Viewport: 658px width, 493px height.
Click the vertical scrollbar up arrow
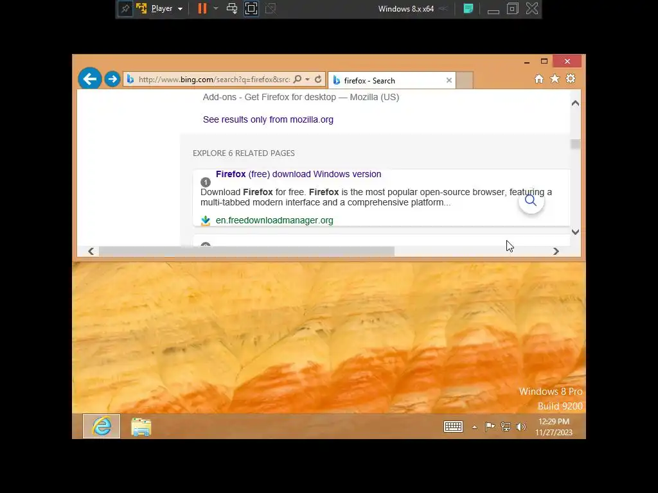pyautogui.click(x=575, y=103)
